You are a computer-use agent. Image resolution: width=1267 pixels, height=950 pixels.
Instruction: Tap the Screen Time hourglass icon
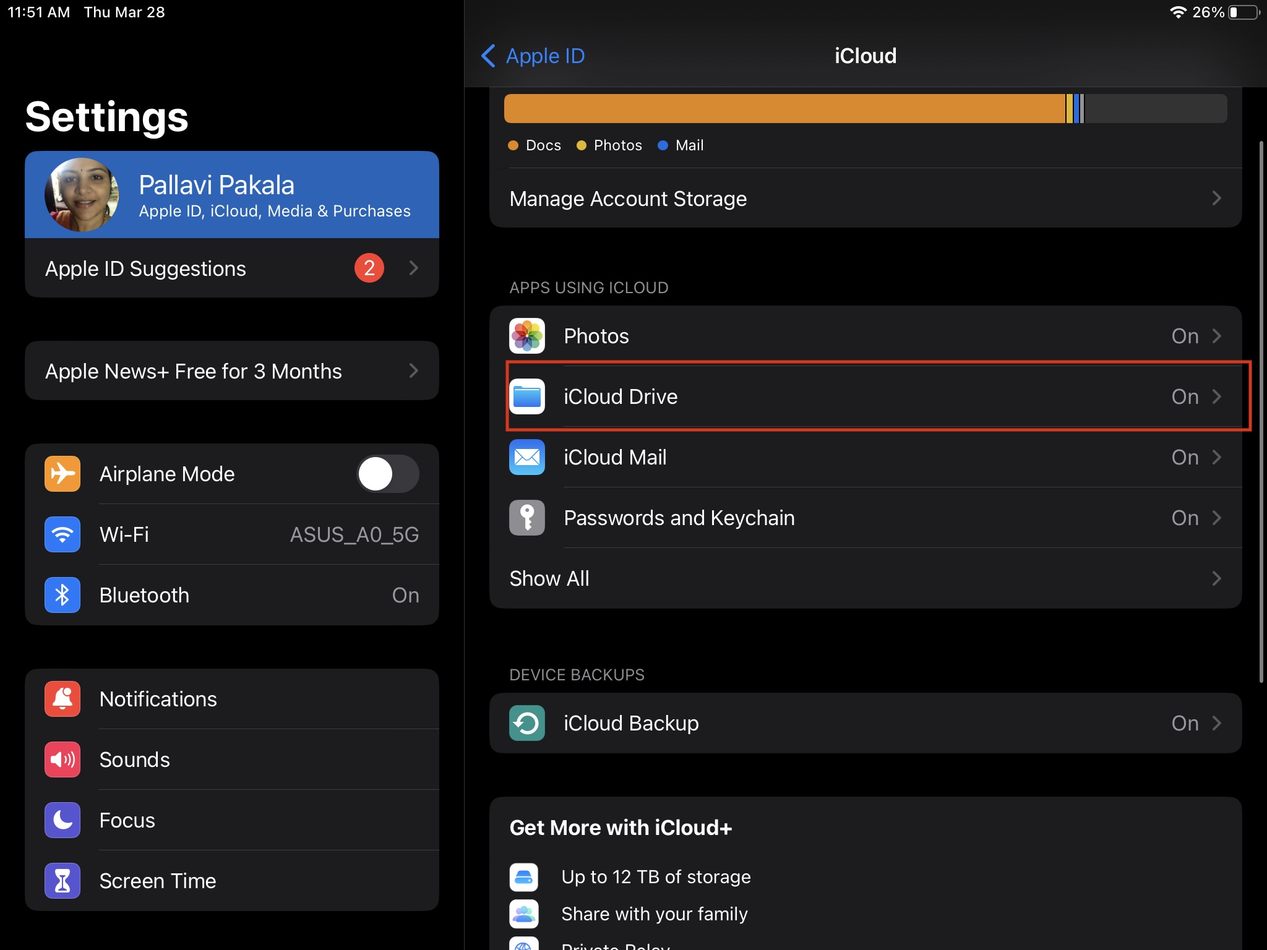[x=62, y=881]
